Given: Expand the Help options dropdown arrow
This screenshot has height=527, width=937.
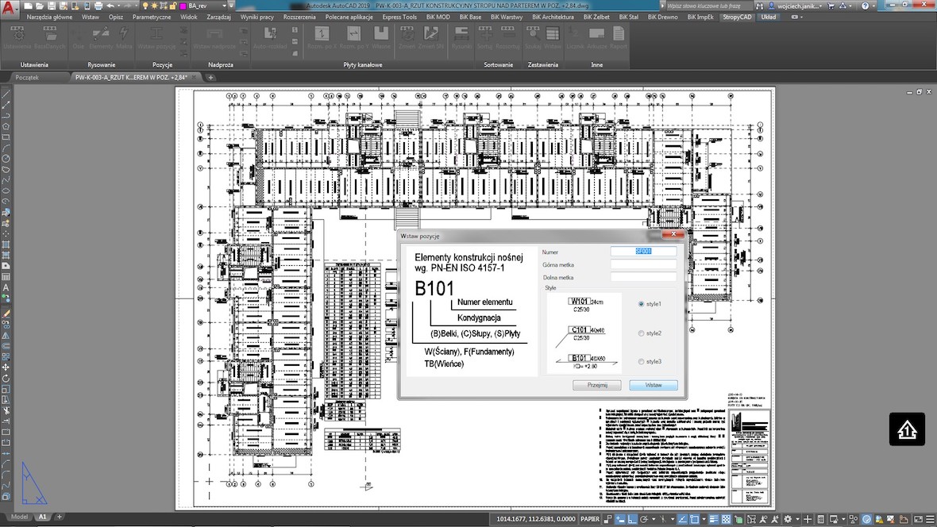Looking at the screenshot, I should click(x=875, y=6).
